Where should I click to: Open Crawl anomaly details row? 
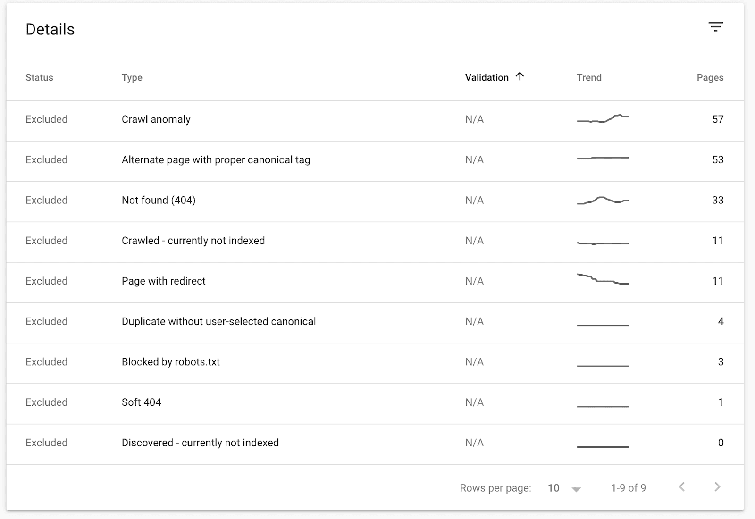156,119
